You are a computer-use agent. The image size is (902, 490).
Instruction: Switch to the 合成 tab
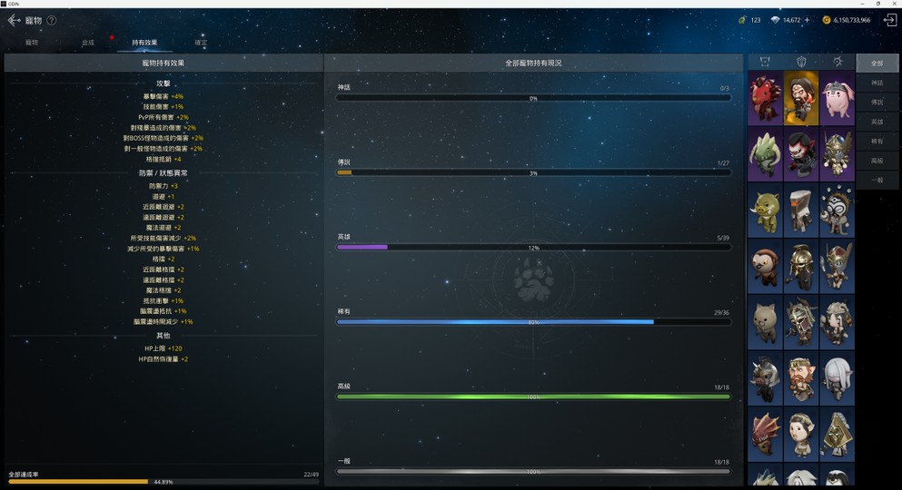click(x=88, y=43)
